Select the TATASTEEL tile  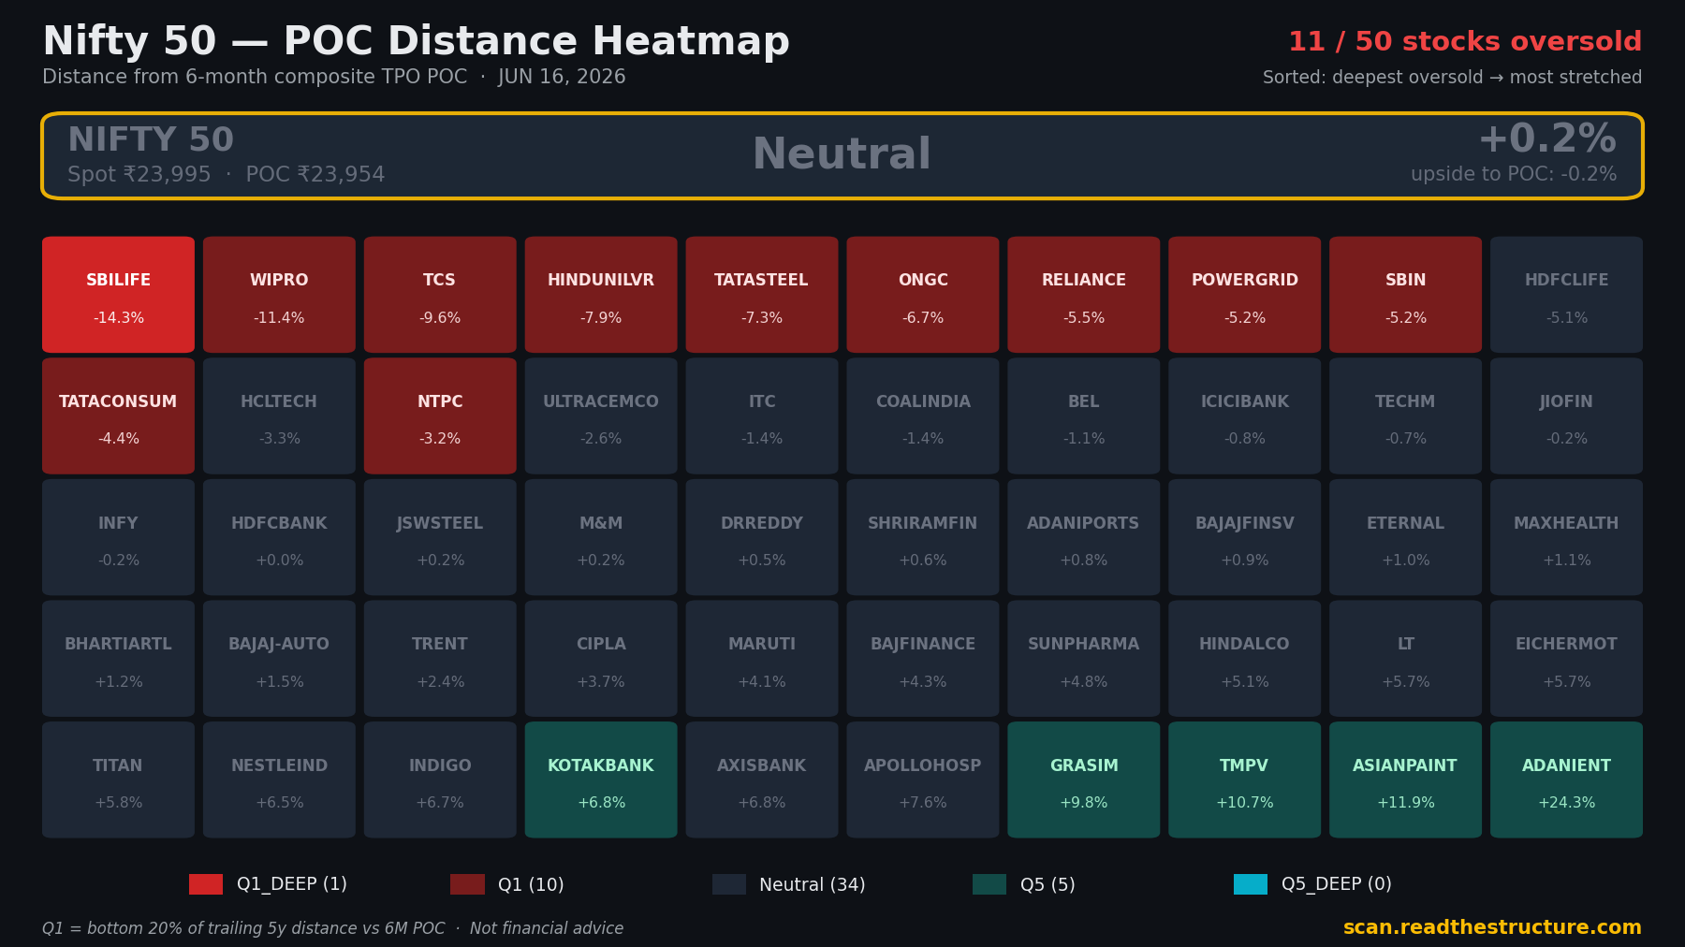point(762,295)
